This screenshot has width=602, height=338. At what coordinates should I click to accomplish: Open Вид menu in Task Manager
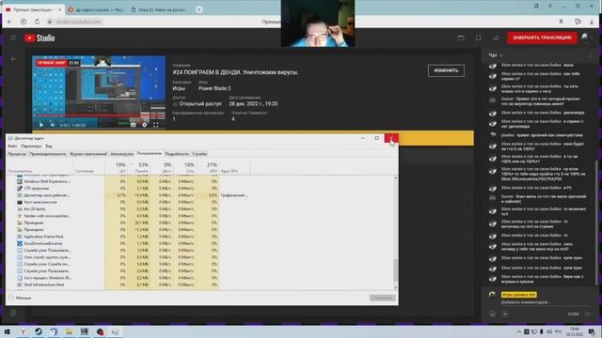coord(49,146)
